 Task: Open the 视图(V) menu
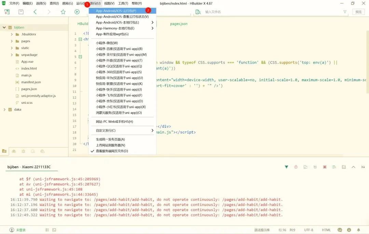coord(109,3)
